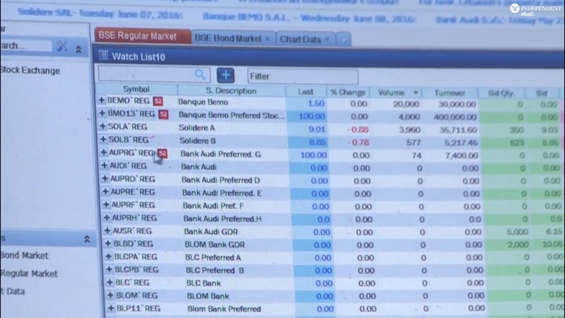Sort by the Bid Qty column header

[501, 93]
